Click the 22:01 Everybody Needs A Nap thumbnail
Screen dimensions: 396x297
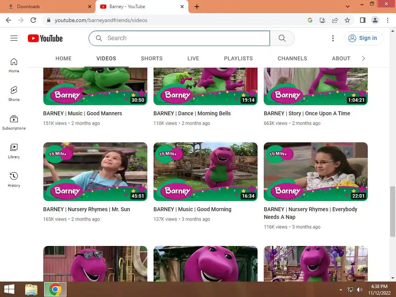pyautogui.click(x=316, y=172)
